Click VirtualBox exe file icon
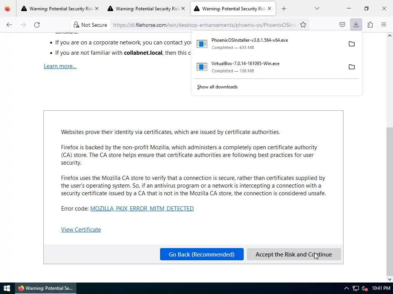Viewport: 393px width, 294px height. click(202, 67)
